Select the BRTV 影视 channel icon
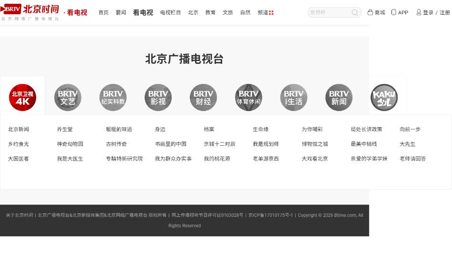The height and width of the screenshot is (254, 452). click(158, 97)
